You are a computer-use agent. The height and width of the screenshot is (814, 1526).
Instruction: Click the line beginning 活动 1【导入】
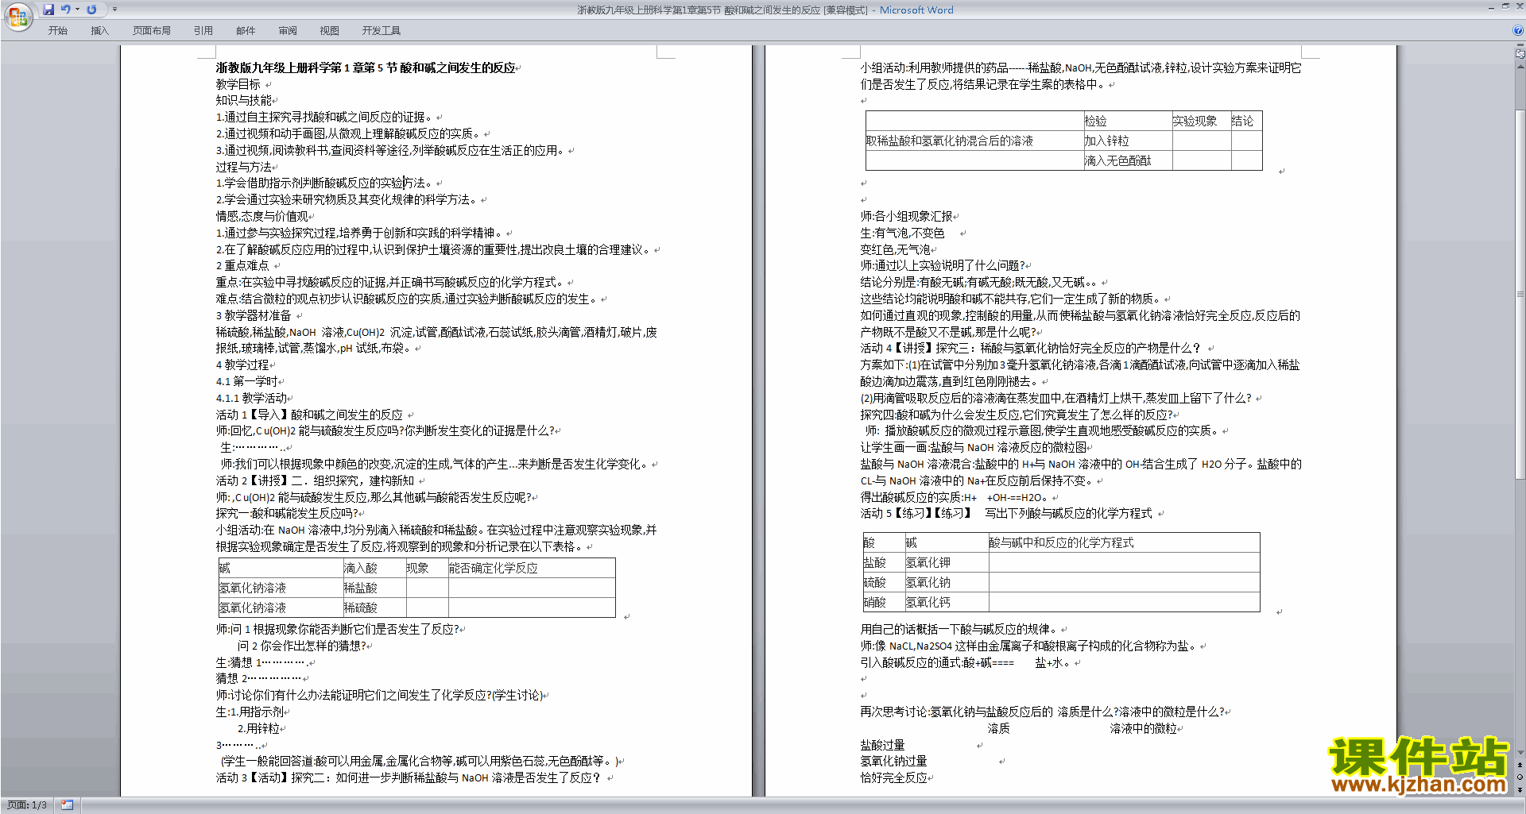(x=309, y=415)
